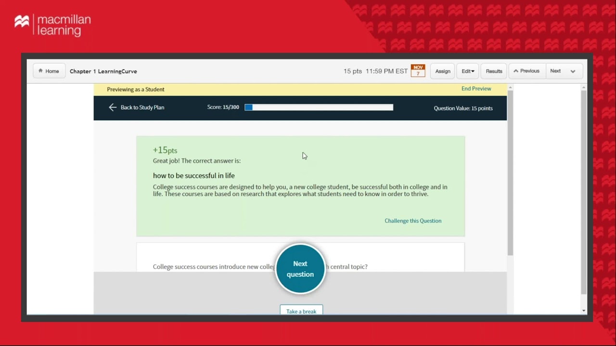Click Challenge this Question link
The width and height of the screenshot is (616, 346).
pos(413,221)
